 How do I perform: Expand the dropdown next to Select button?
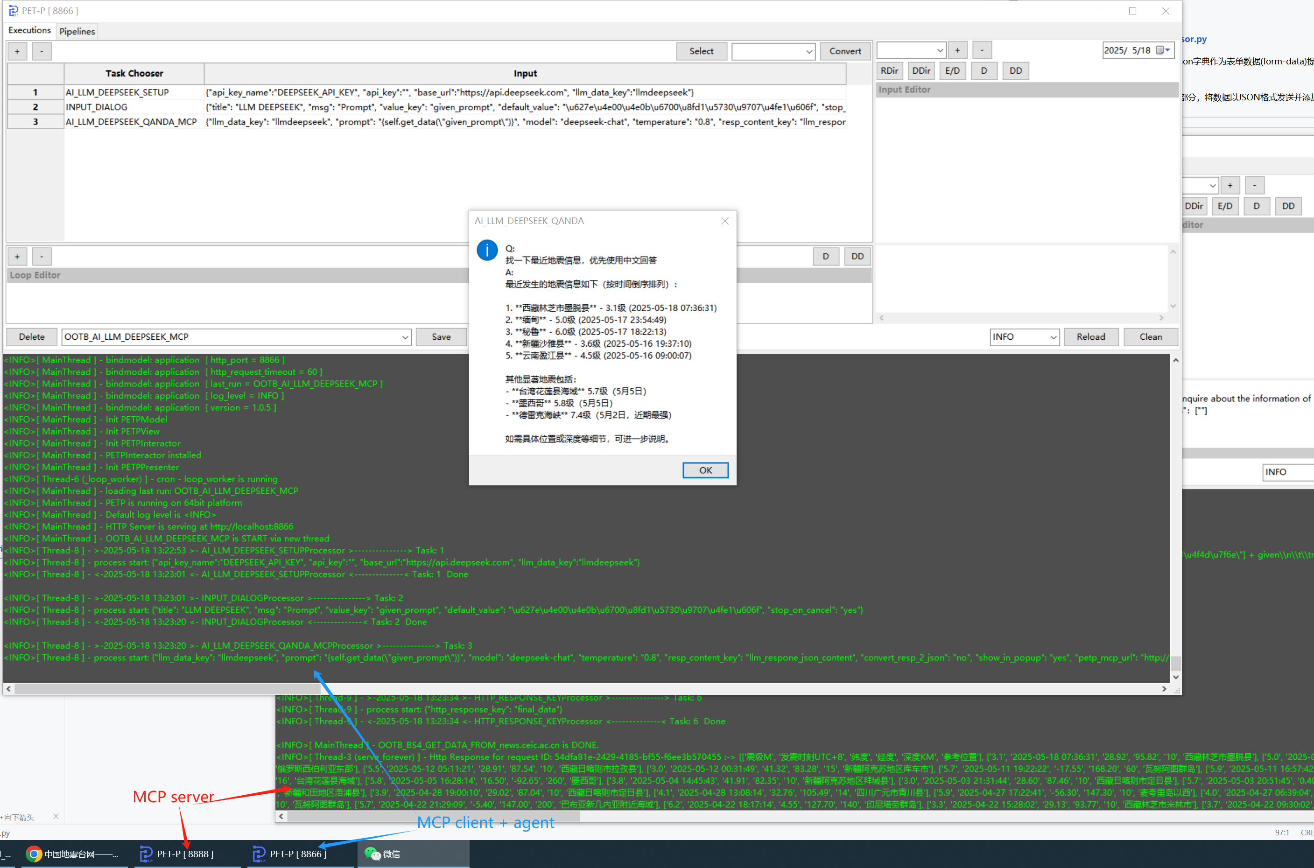[809, 51]
